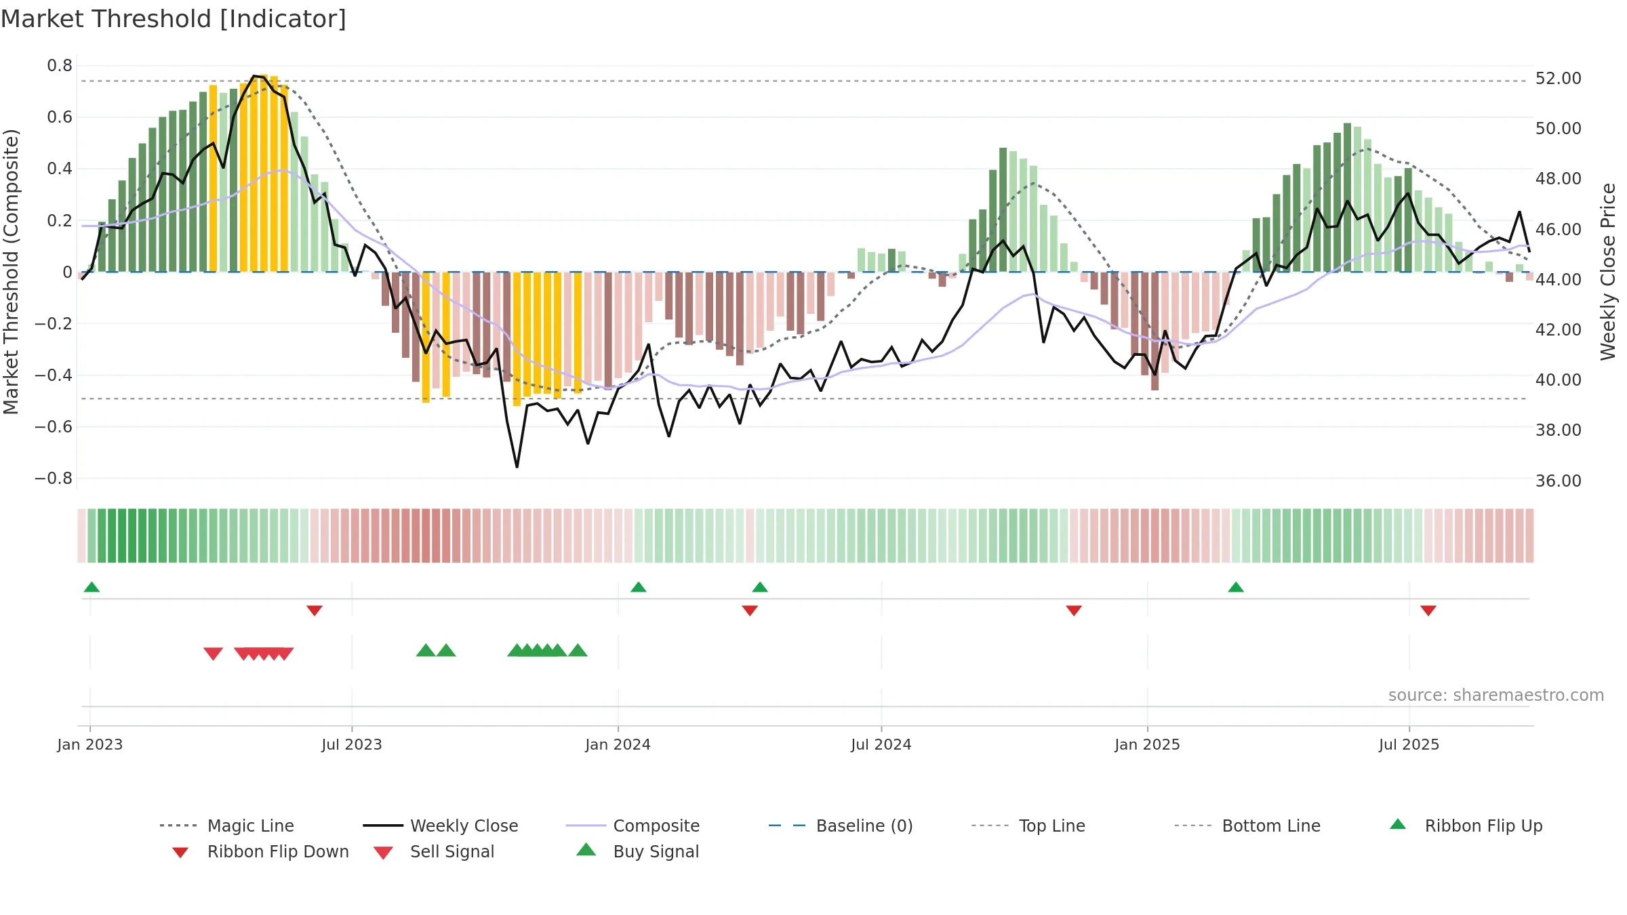This screenshot has height=915, width=1627.
Task: Click the 0.6 tick on left axis
Action: (60, 117)
